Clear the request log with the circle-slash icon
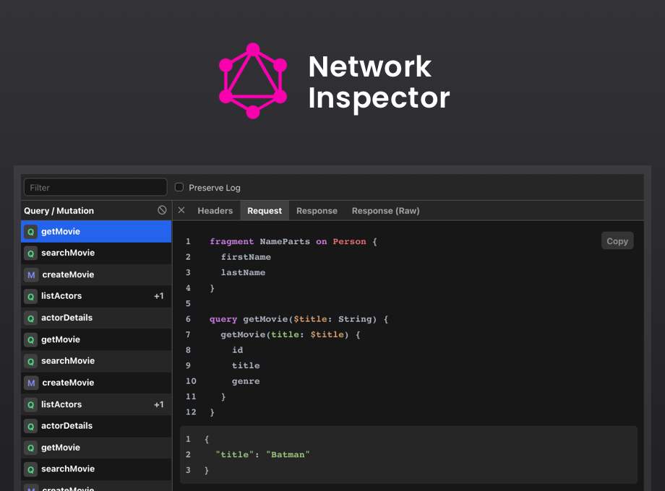The width and height of the screenshot is (665, 491). pos(162,210)
